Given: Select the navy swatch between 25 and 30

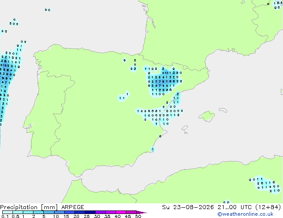Looking at the screenshot, I should pos(90,212).
